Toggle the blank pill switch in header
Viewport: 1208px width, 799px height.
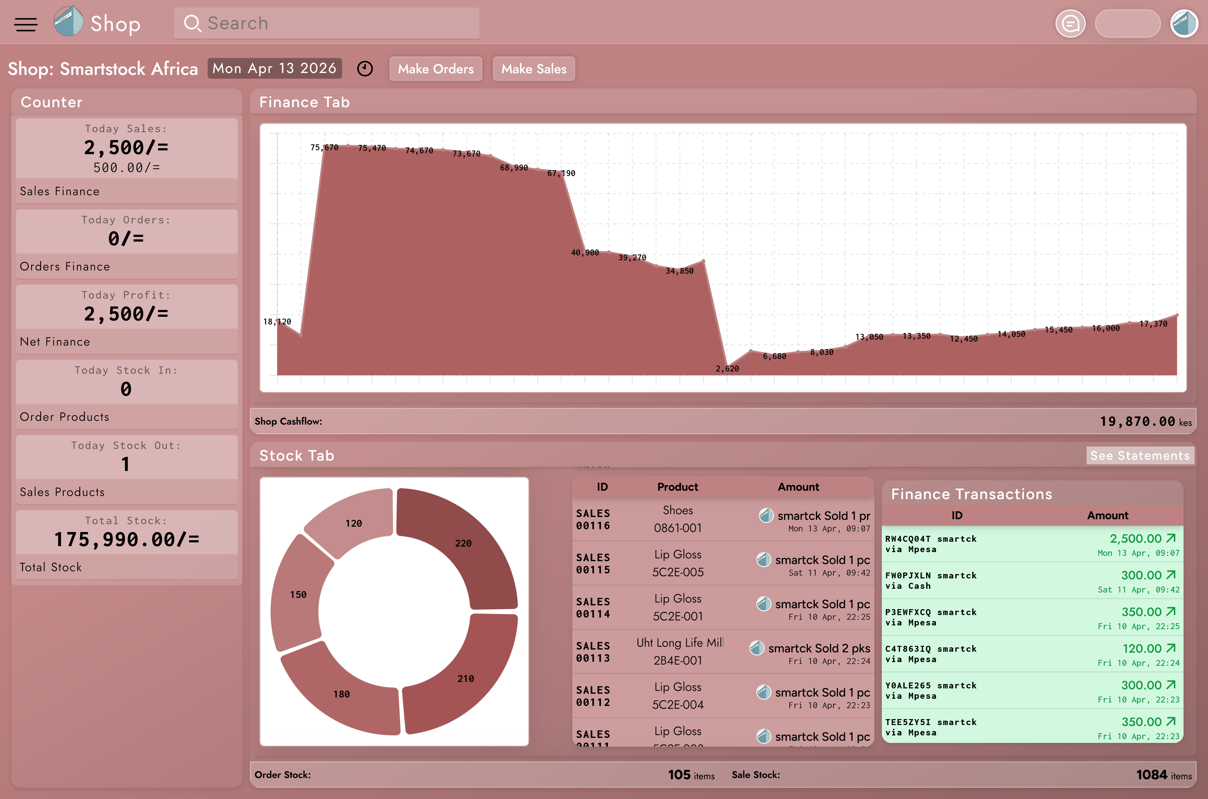tap(1127, 23)
